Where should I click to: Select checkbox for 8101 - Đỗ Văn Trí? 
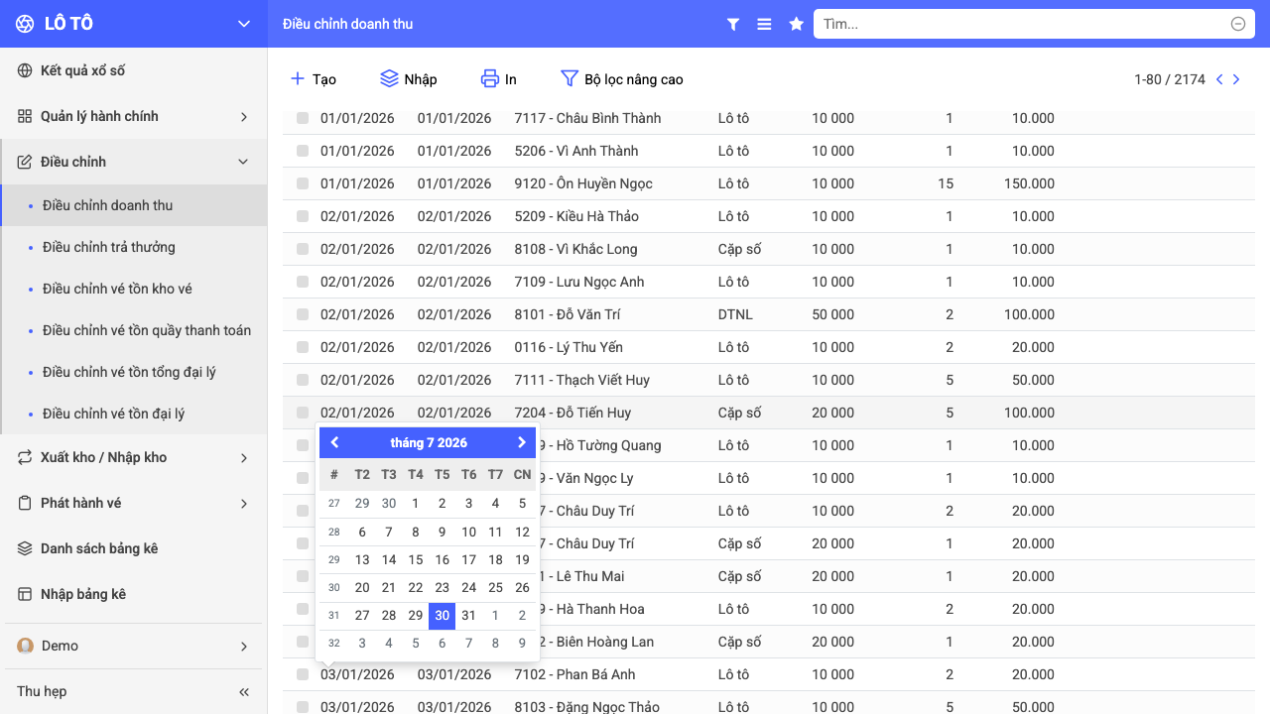303,314
